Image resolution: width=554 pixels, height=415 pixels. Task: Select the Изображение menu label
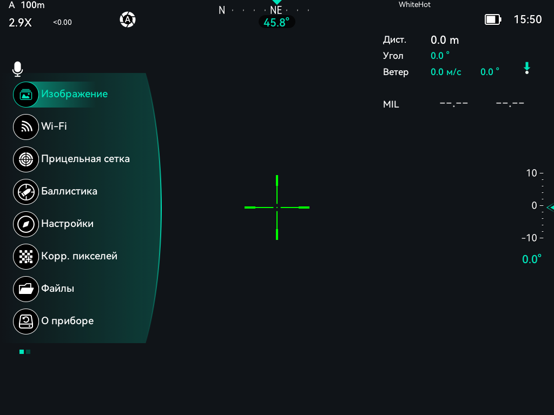75,94
